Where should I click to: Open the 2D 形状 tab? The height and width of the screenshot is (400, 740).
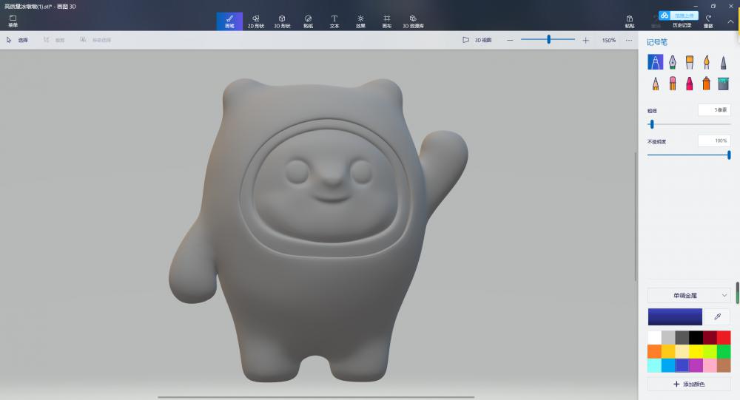[256, 21]
